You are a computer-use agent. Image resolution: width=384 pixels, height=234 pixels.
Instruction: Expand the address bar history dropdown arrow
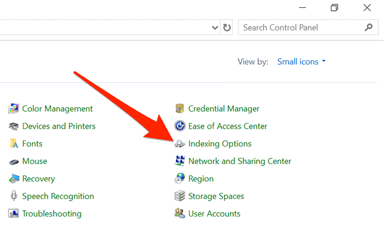tap(215, 27)
